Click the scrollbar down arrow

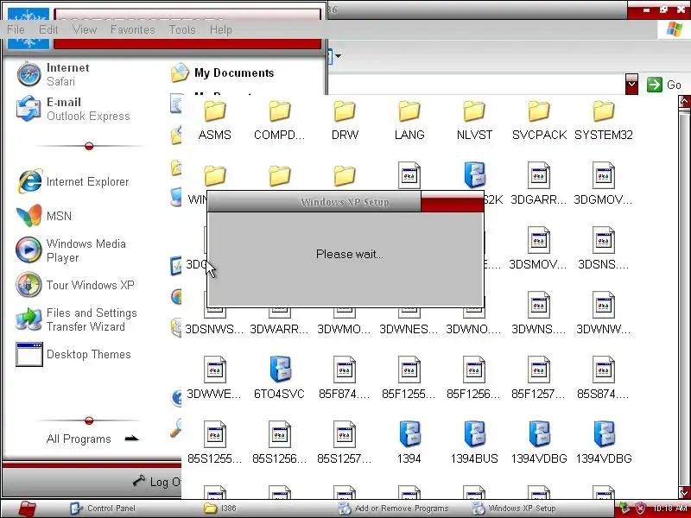[x=684, y=491]
